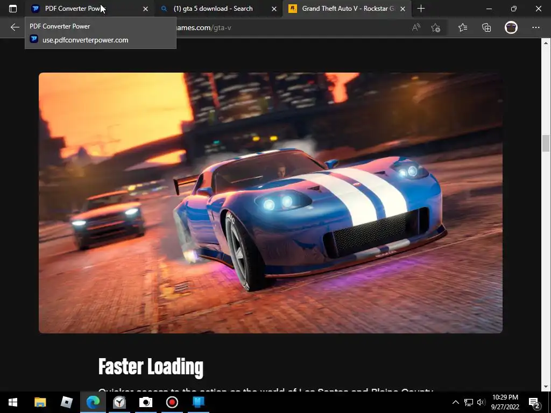Click the Faster Loading heading

151,367
